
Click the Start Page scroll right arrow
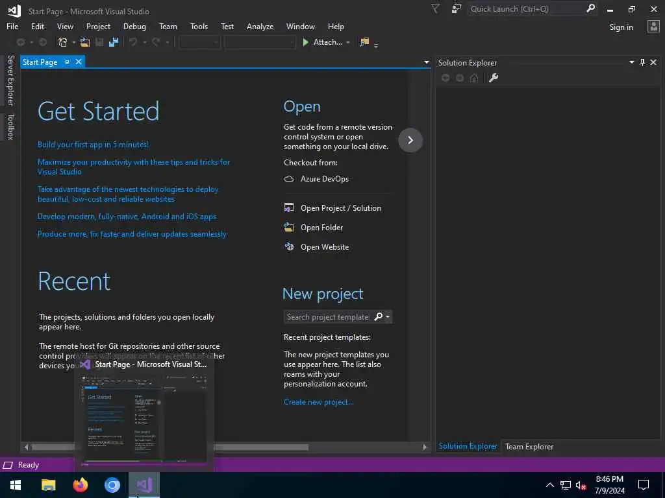(x=425, y=447)
